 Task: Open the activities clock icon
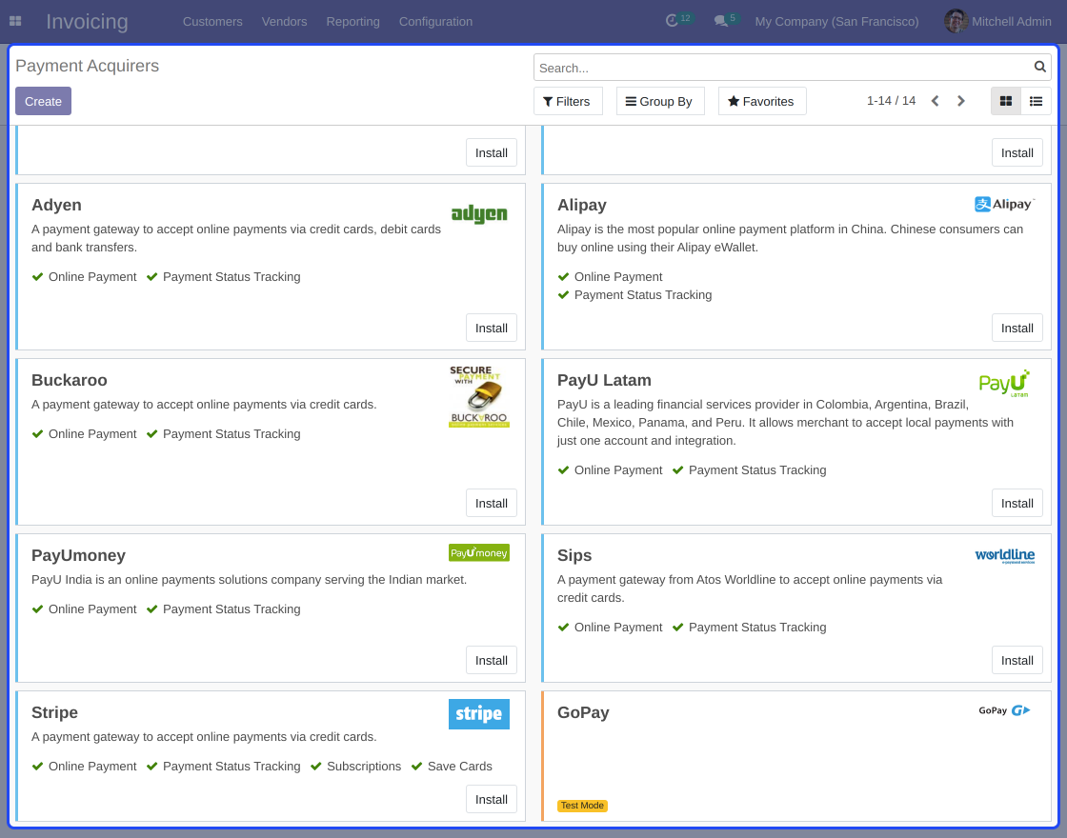pyautogui.click(x=672, y=20)
